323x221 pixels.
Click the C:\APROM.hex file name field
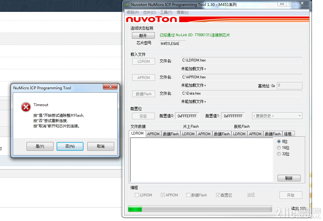(x=242, y=77)
